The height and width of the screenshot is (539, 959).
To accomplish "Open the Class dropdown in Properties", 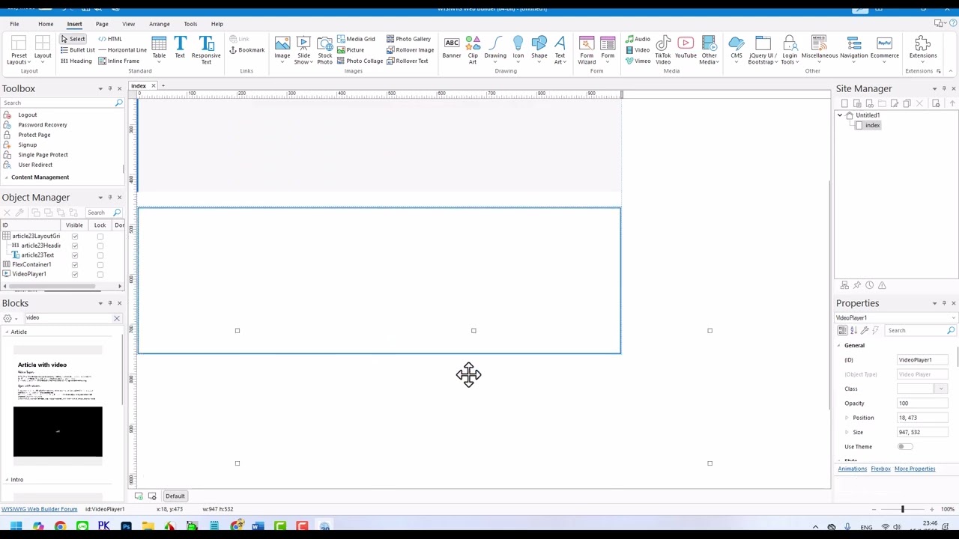I will tap(940, 389).
